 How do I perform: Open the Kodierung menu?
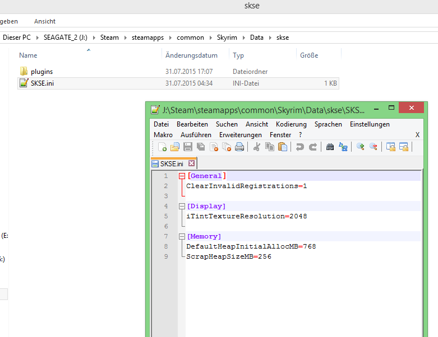coord(291,124)
